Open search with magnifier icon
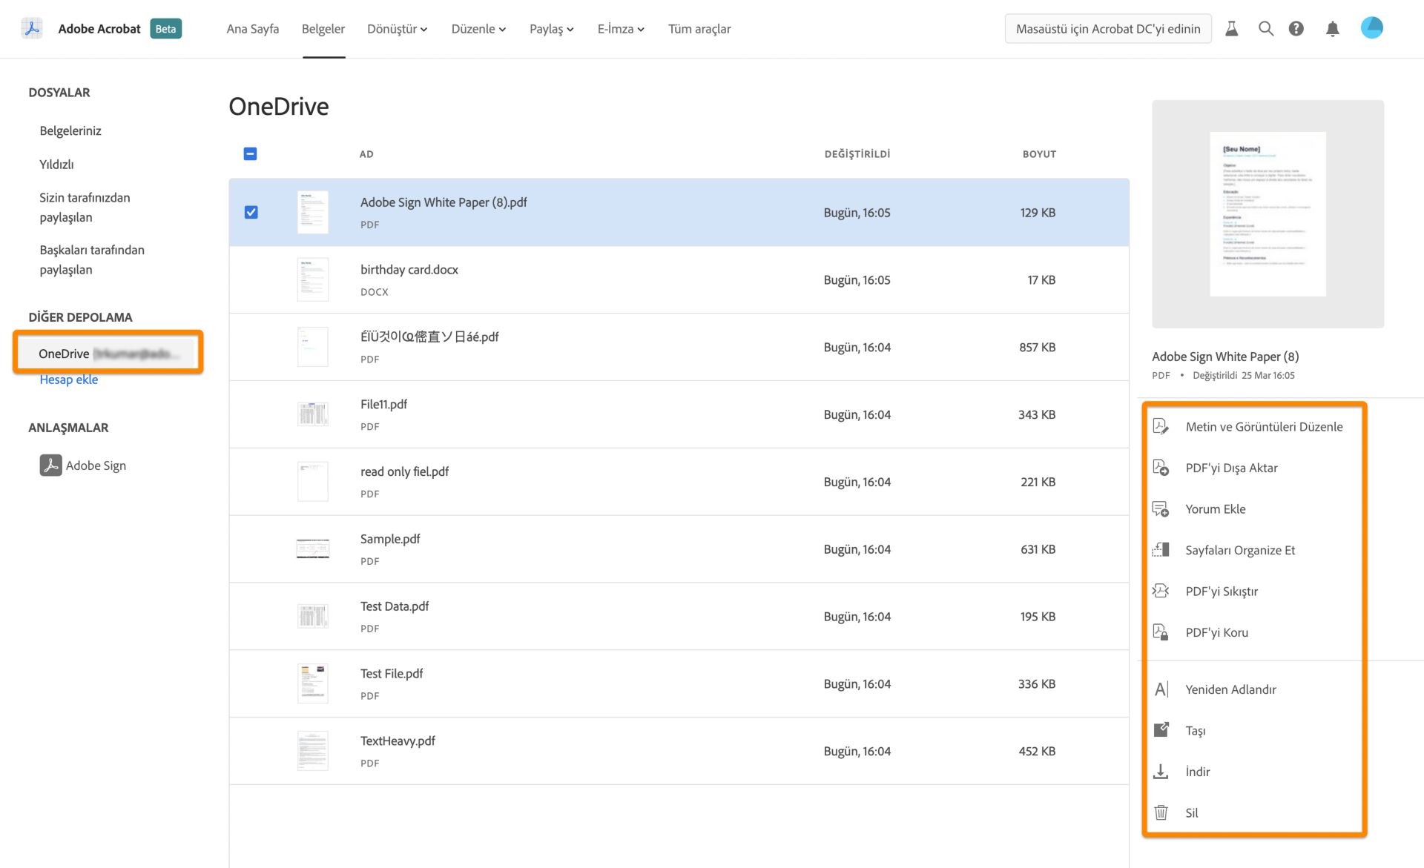Viewport: 1424px width, 868px height. (1266, 29)
